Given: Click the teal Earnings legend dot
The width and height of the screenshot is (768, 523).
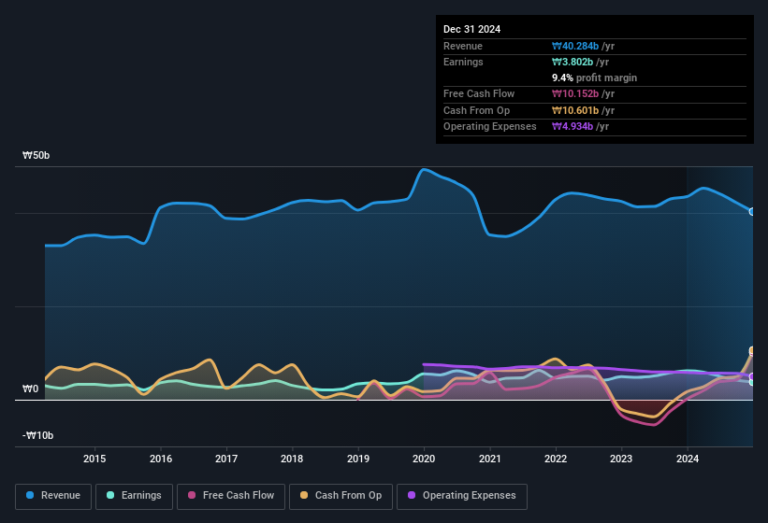Looking at the screenshot, I should [110, 495].
